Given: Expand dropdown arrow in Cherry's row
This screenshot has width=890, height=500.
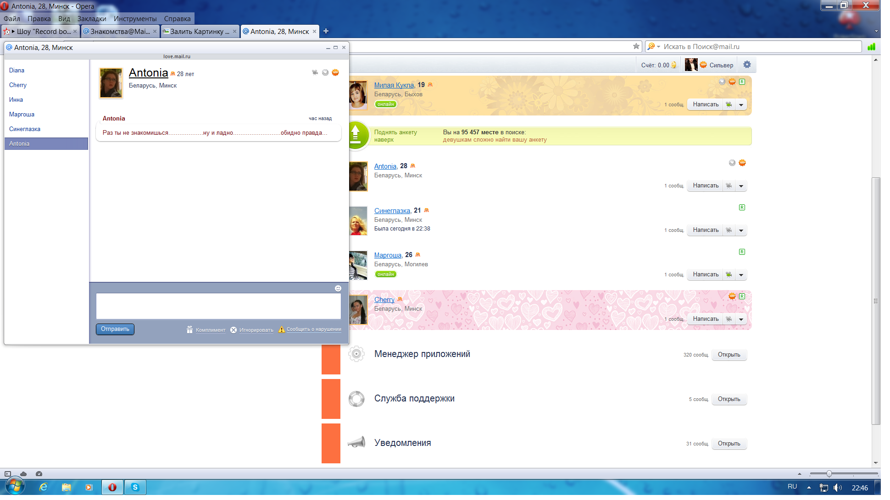Looking at the screenshot, I should pos(741,319).
